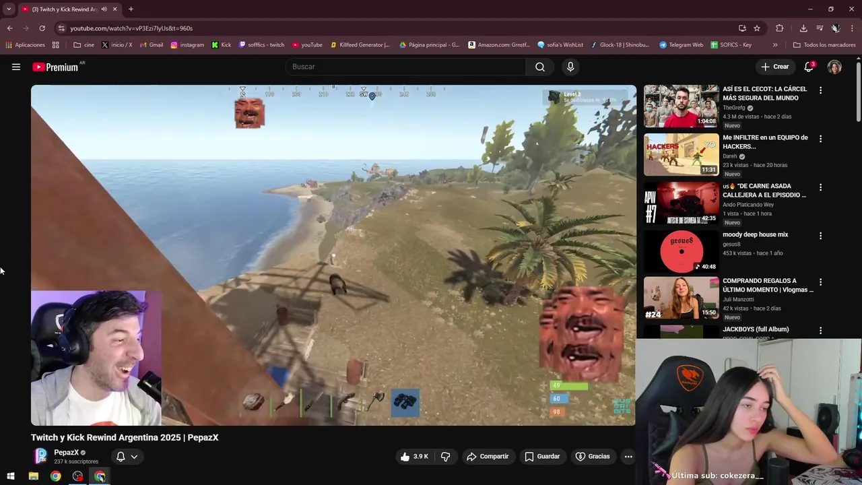Bookmark this page with star icon
Image resolution: width=862 pixels, height=485 pixels.
pos(757,28)
